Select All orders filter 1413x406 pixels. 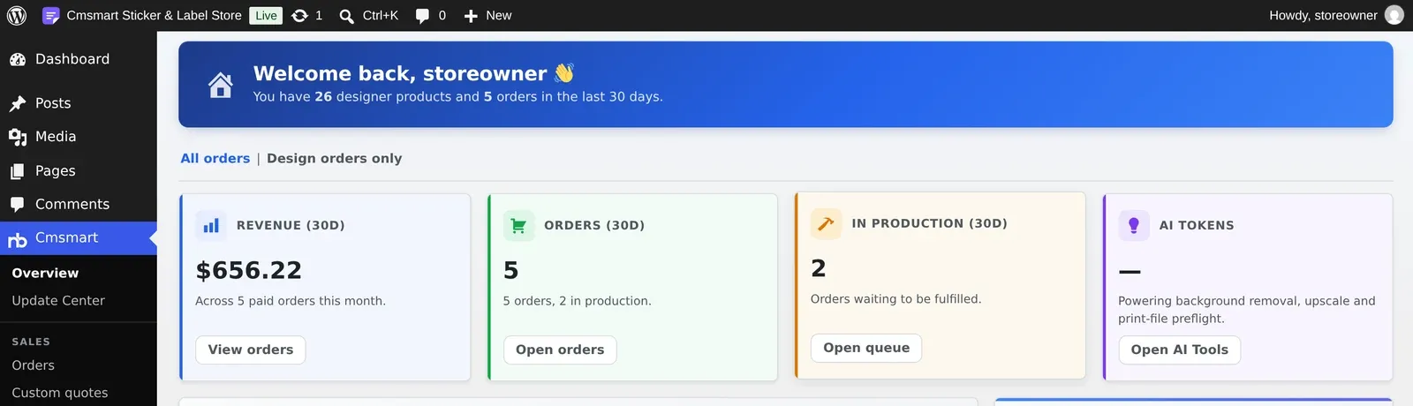click(215, 158)
